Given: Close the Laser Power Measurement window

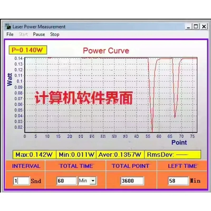Looking at the screenshot, I should coord(204,27).
